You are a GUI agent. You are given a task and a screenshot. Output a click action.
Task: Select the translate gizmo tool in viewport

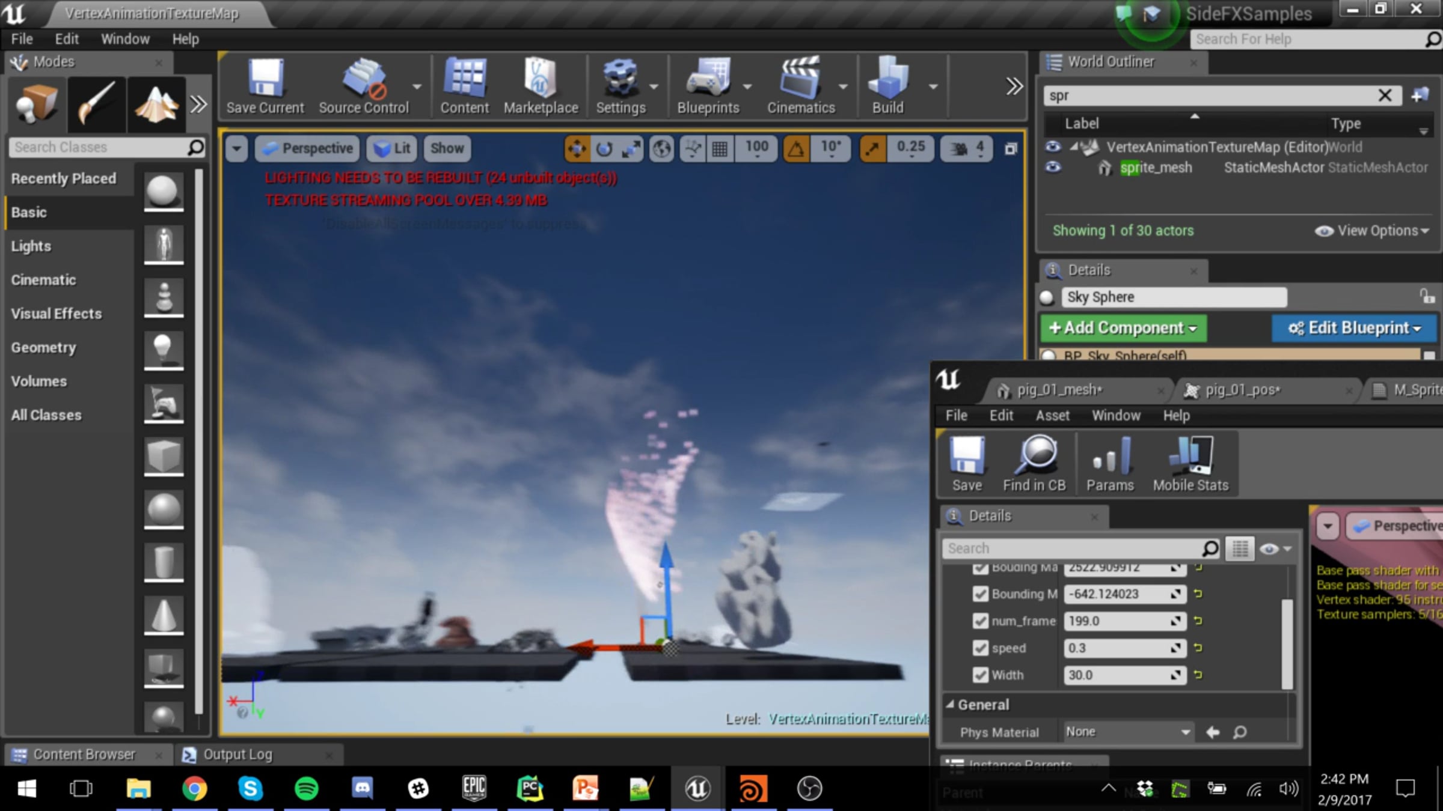[577, 148]
